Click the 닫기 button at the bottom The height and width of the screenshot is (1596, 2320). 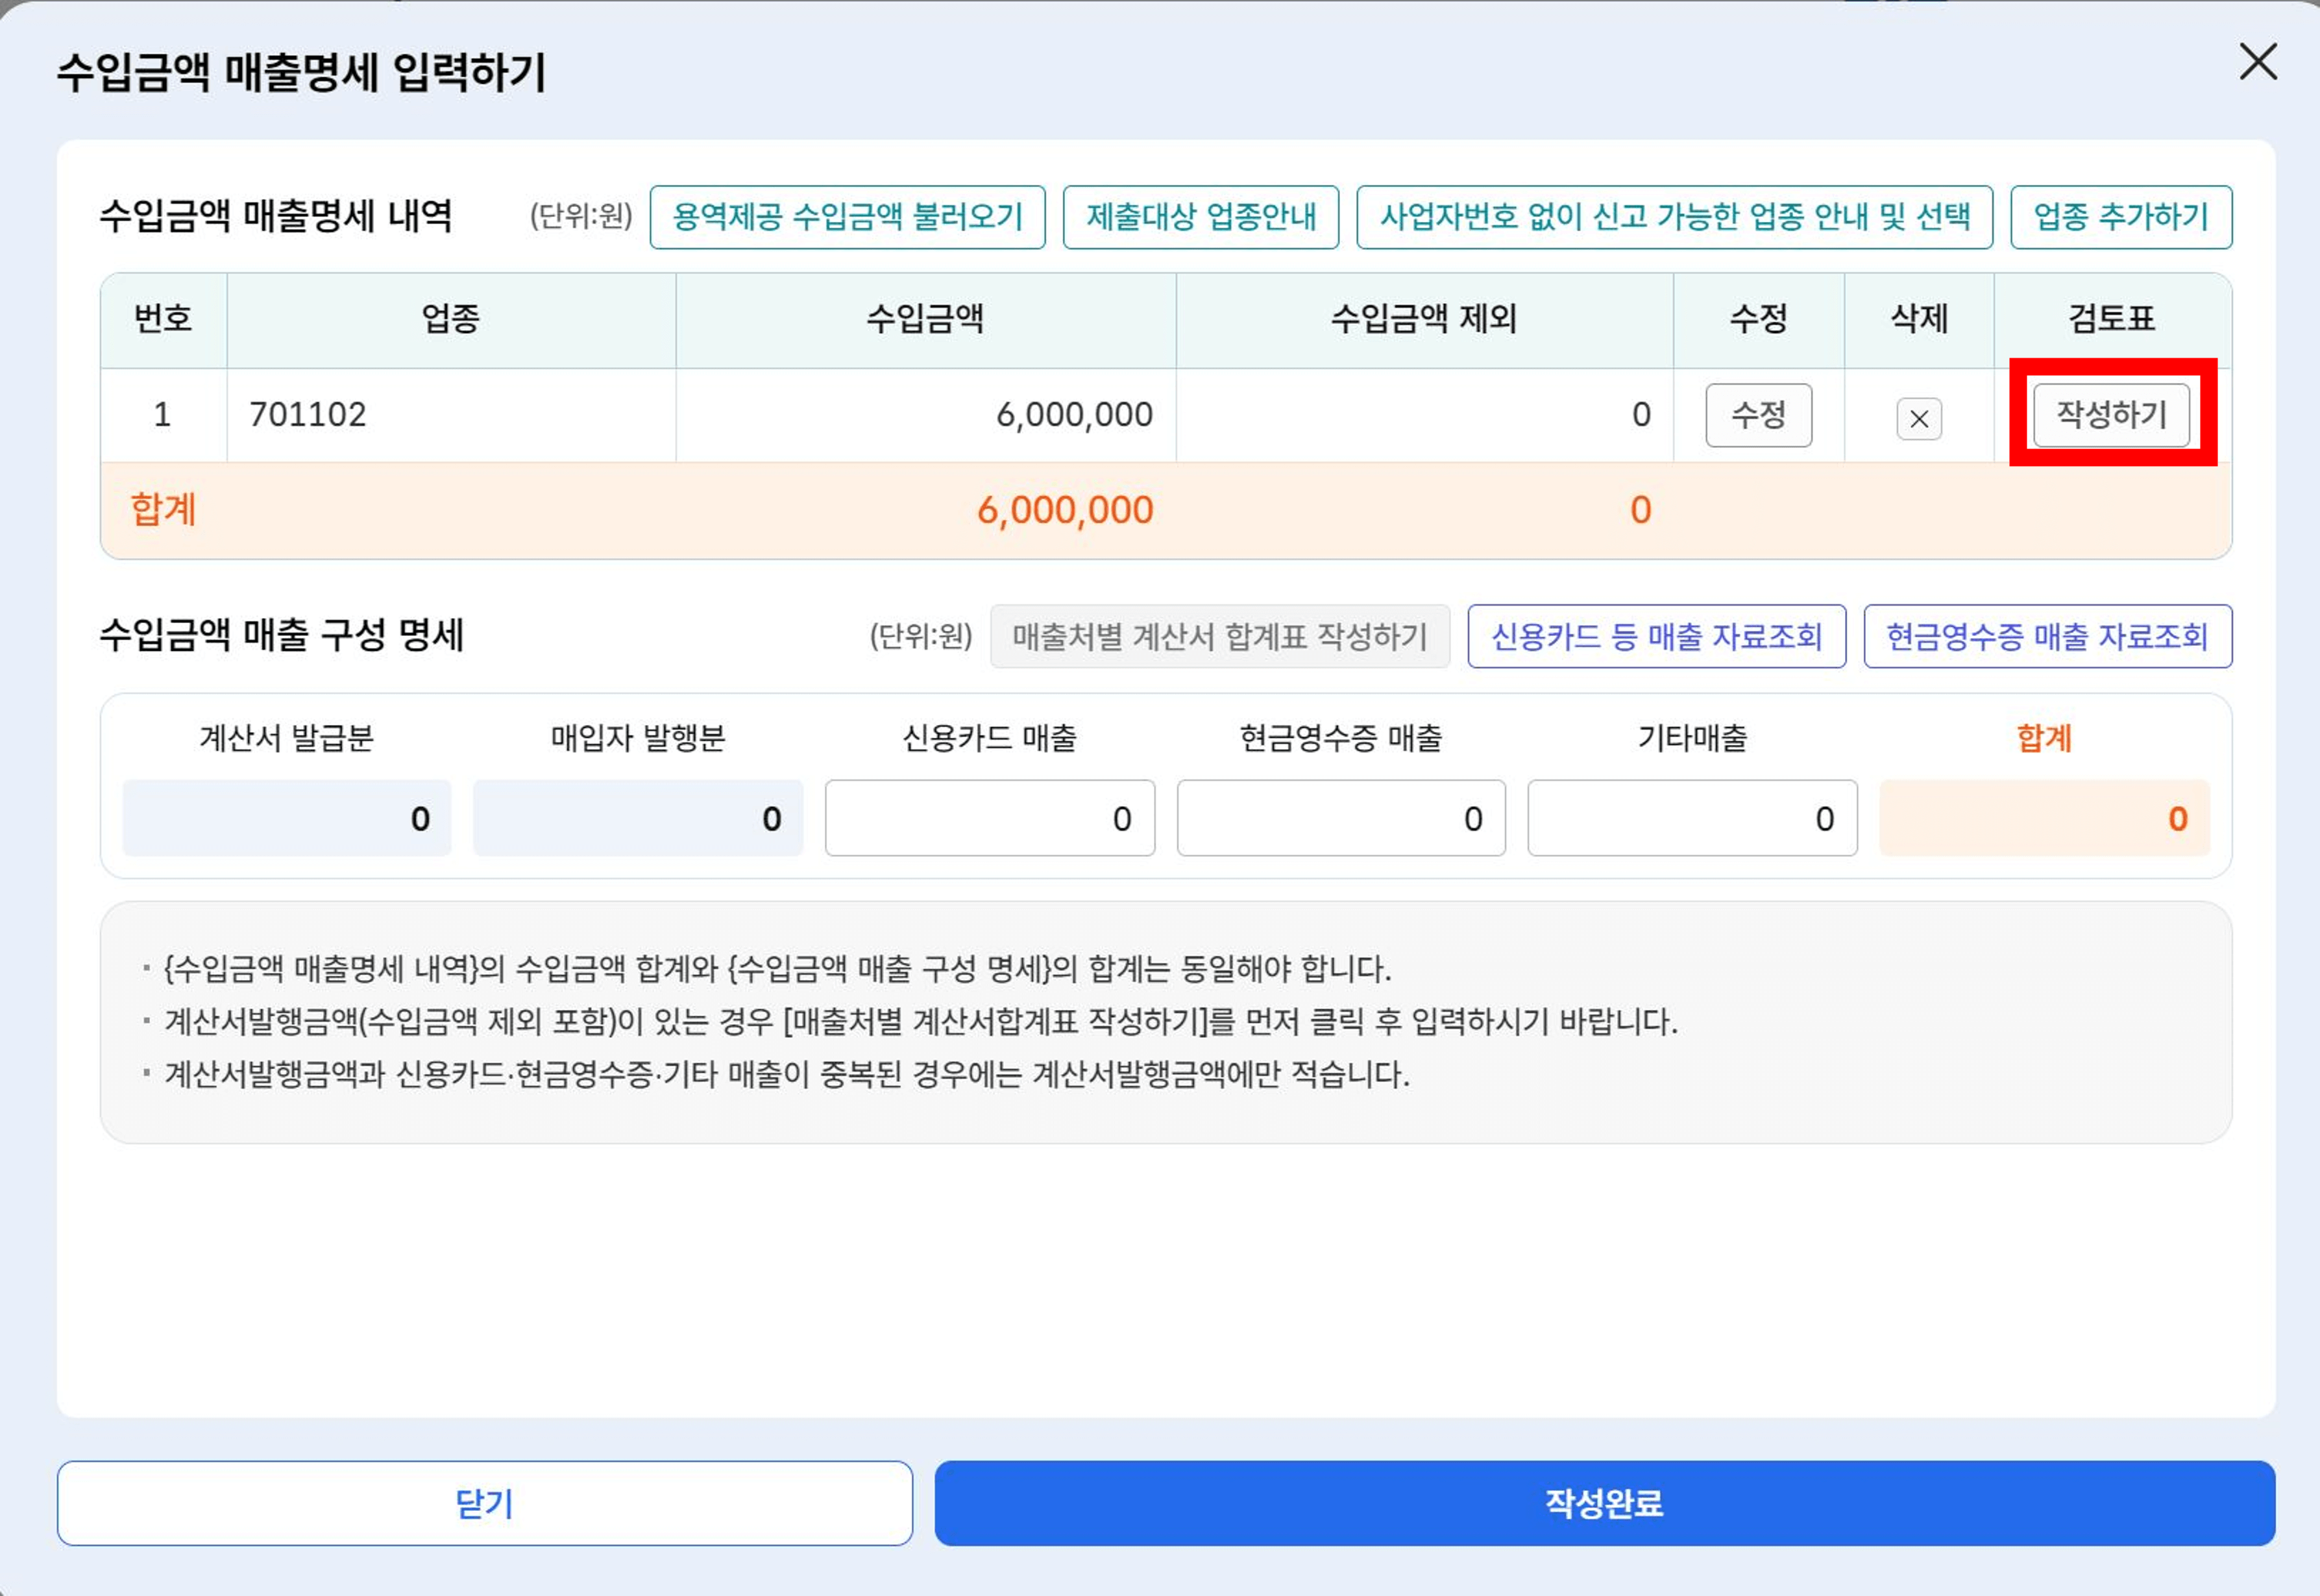coord(486,1502)
